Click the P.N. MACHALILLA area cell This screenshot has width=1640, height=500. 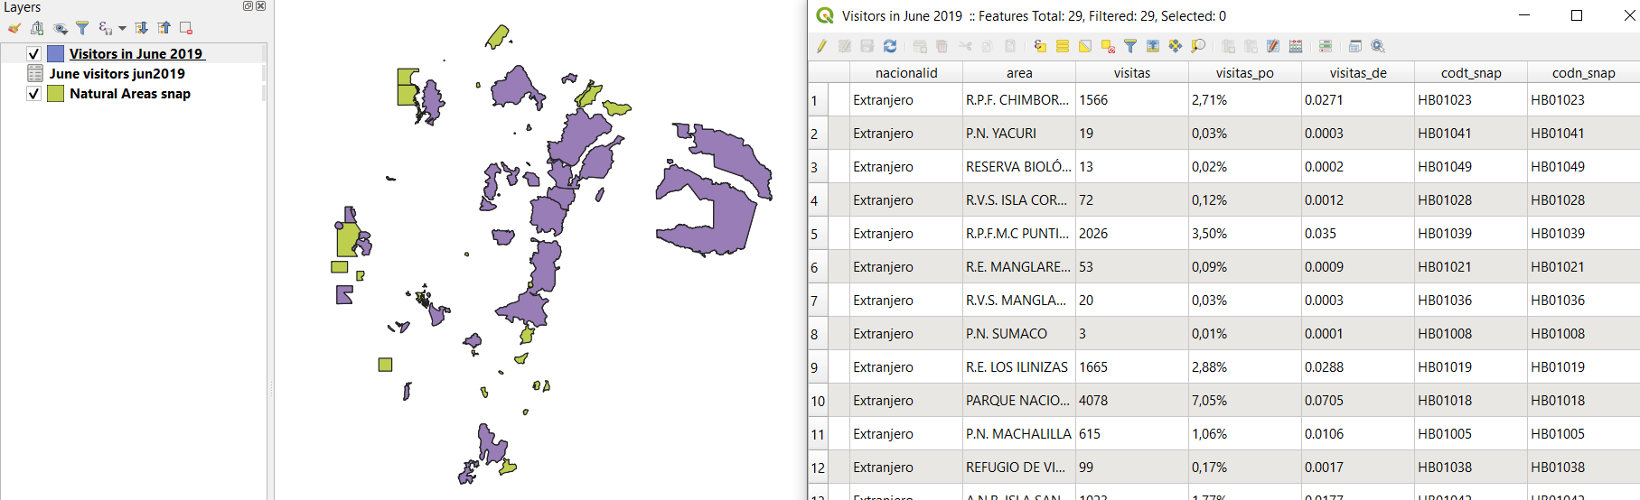coord(1019,434)
